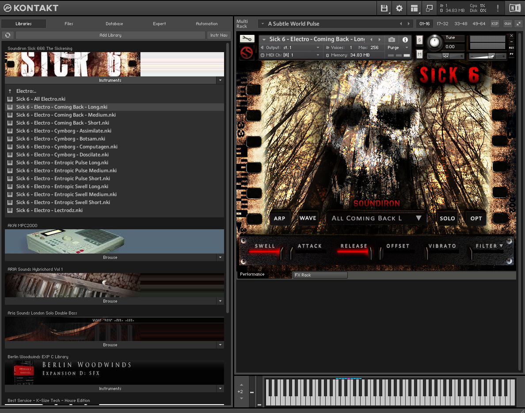Toggle the WAVE display button
Screen dimensions: 525x413
tap(308, 218)
